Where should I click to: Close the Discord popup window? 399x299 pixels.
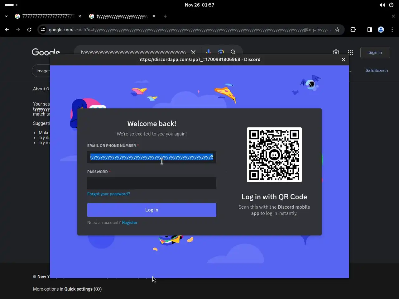[344, 59]
